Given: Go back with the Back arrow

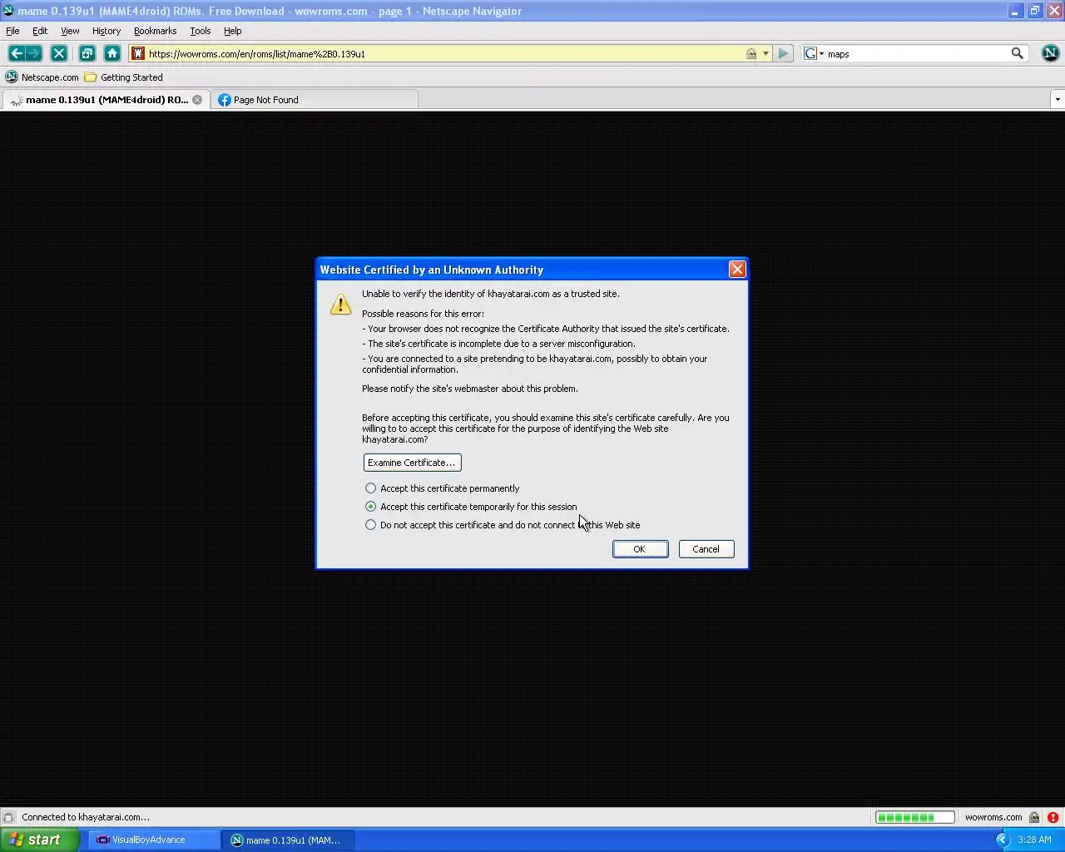Looking at the screenshot, I should click(x=16, y=53).
